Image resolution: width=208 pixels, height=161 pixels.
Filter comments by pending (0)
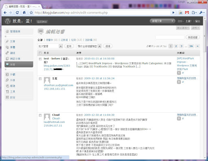(52, 40)
